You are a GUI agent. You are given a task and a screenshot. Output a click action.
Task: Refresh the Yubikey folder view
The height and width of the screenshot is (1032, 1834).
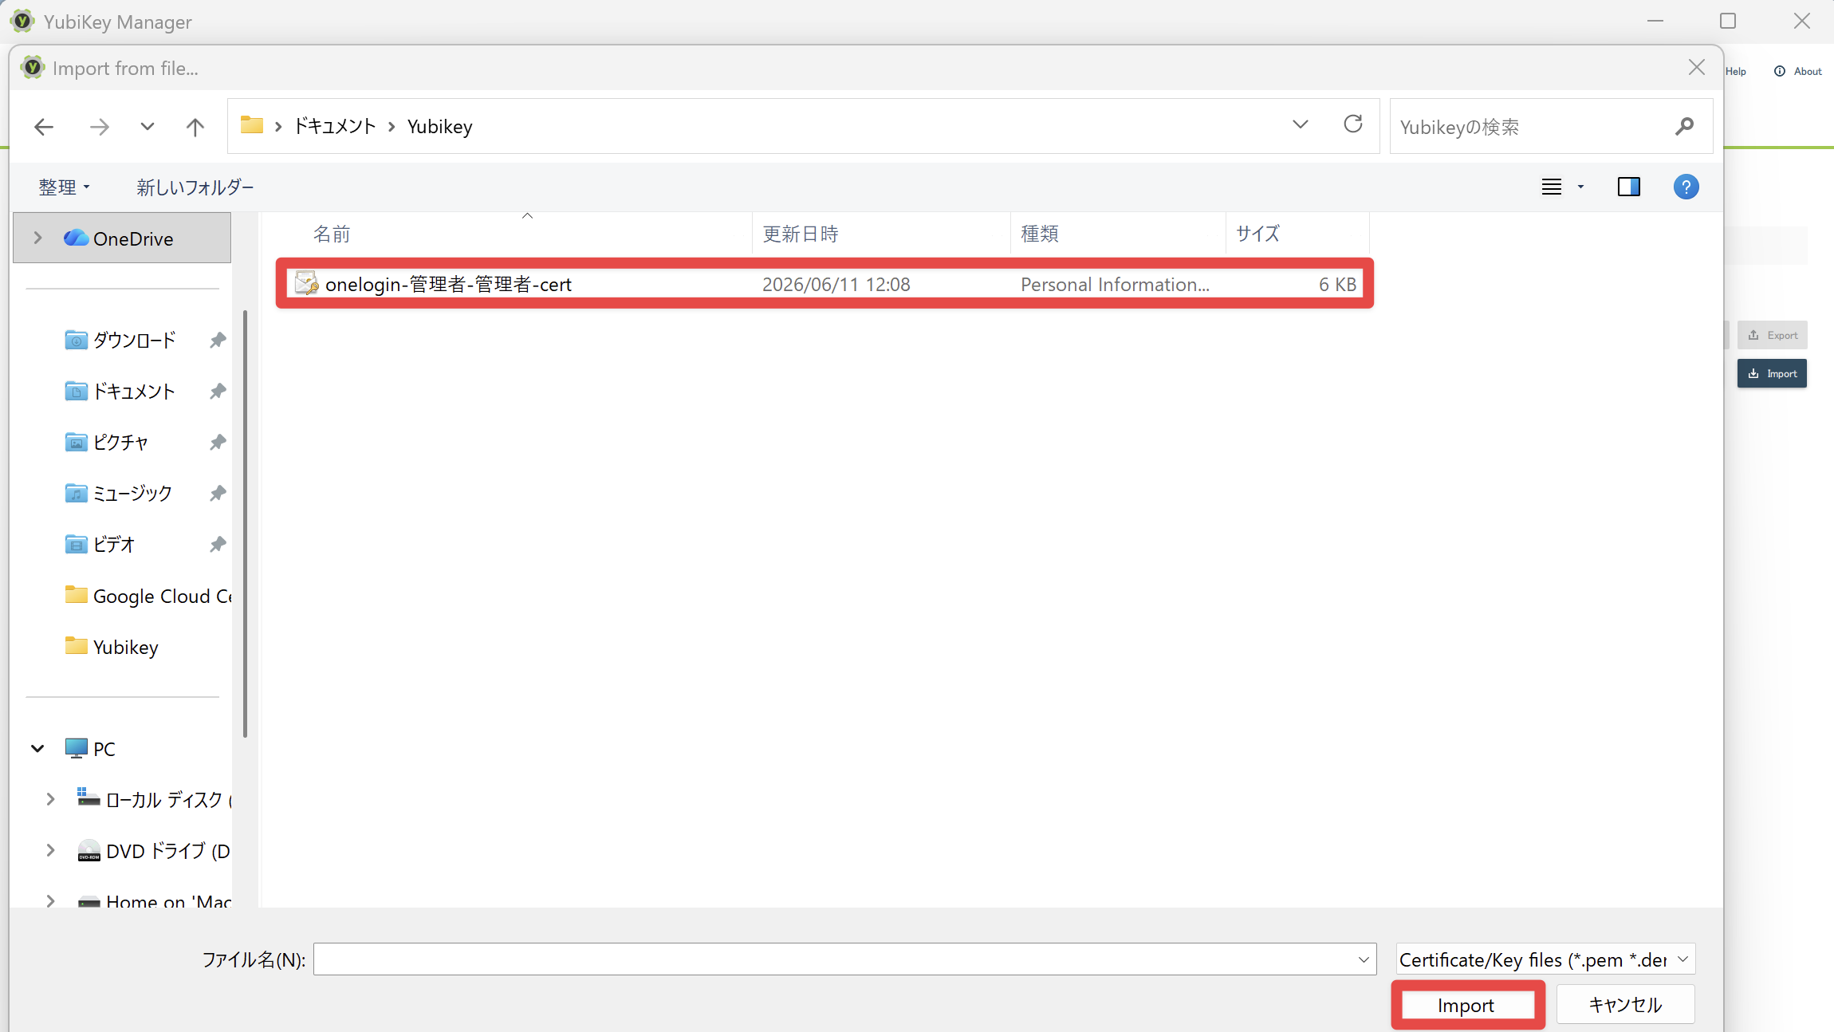click(x=1353, y=124)
